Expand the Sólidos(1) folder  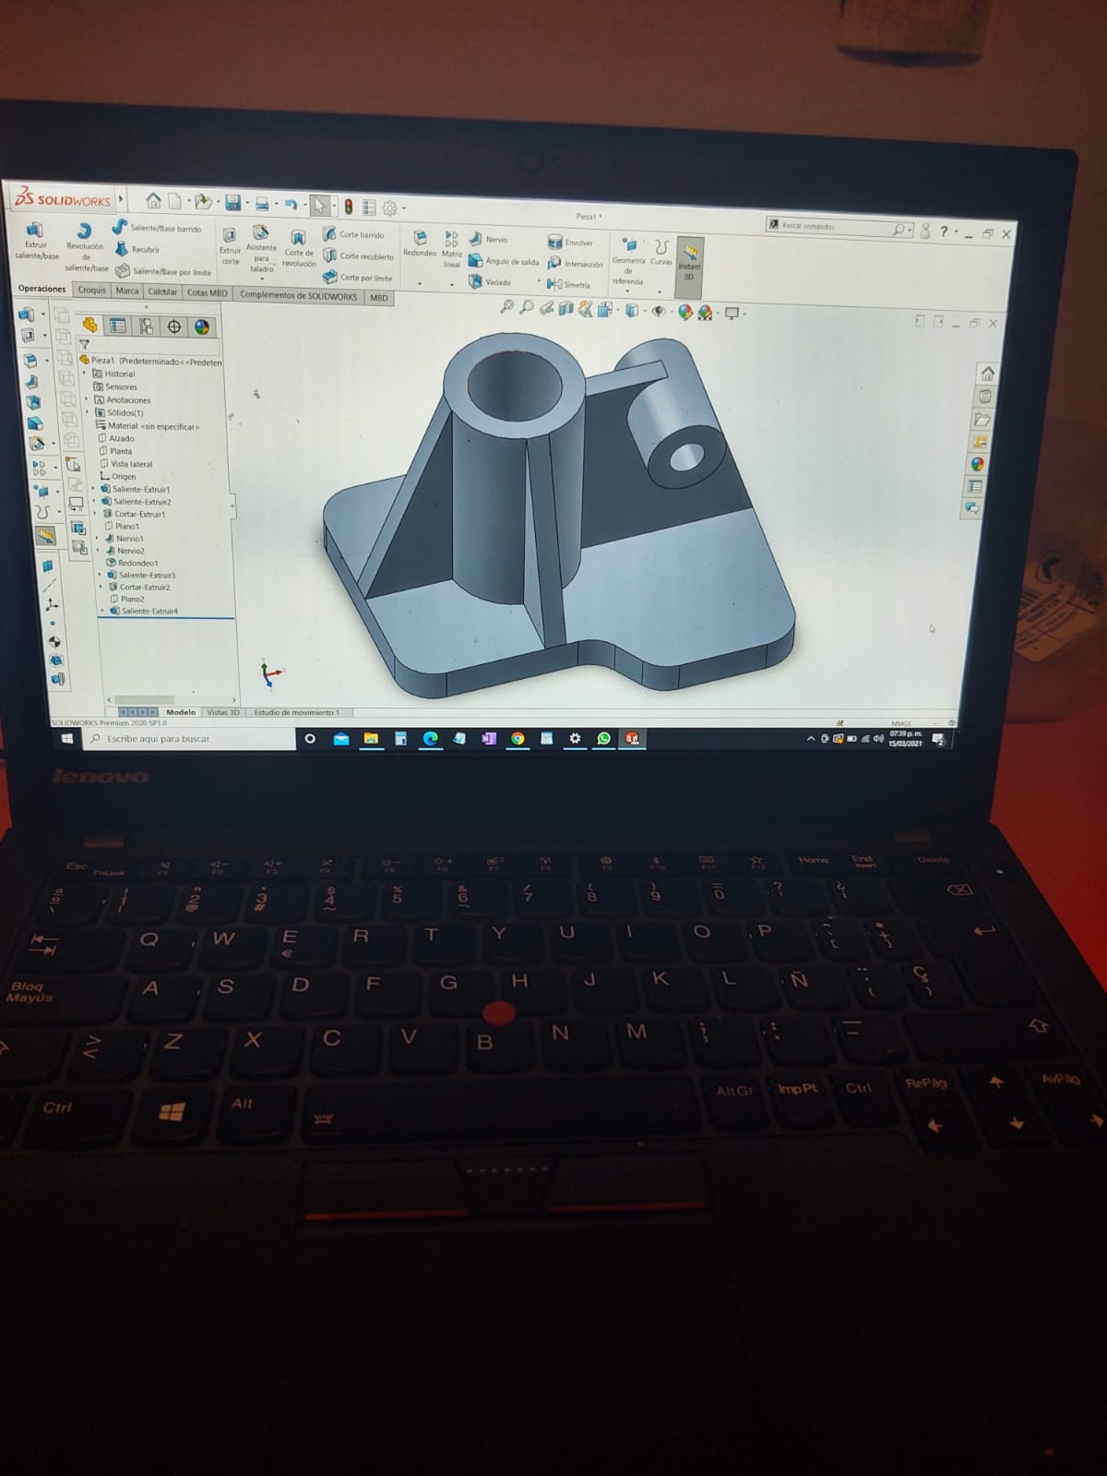point(89,412)
